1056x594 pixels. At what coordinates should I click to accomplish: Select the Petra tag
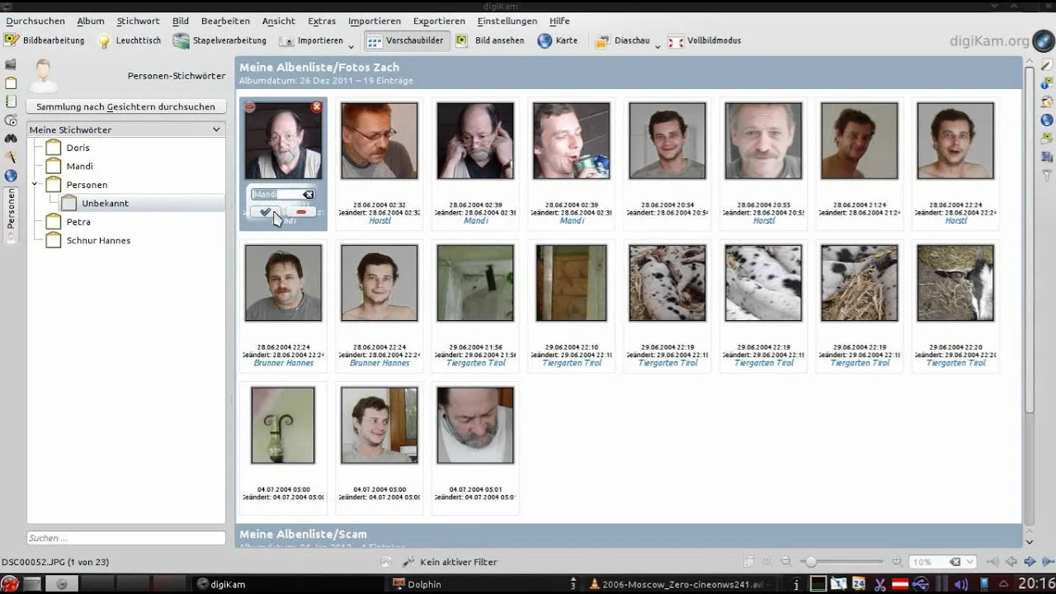[78, 222]
